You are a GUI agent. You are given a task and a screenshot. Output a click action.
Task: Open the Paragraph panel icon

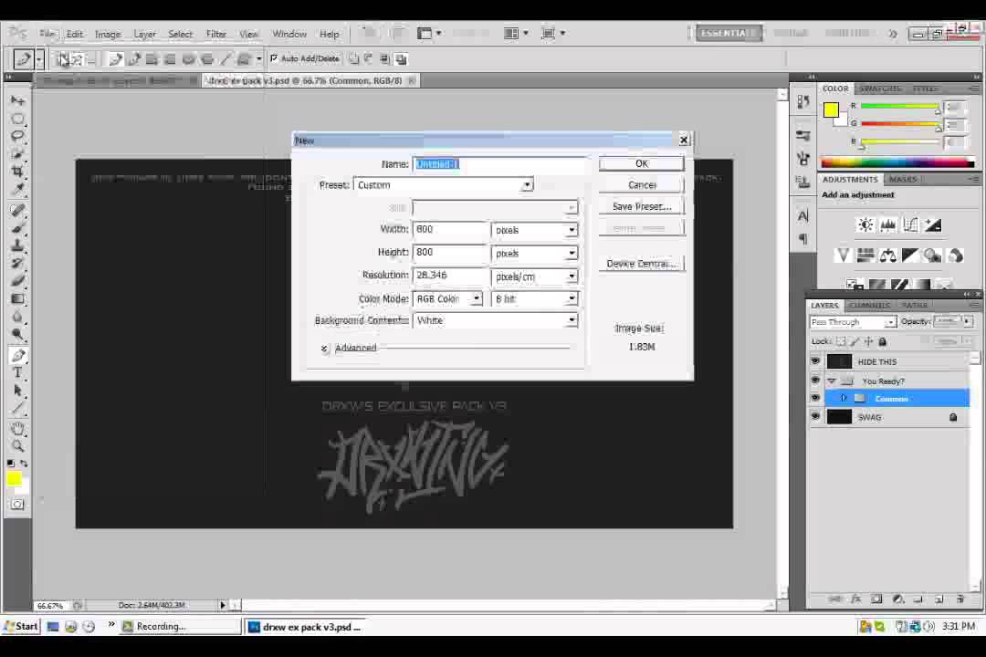(803, 239)
